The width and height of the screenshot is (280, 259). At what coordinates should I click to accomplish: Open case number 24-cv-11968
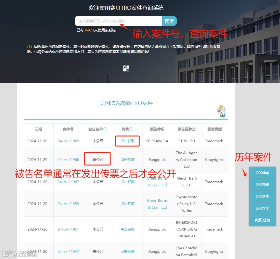pyautogui.click(x=68, y=159)
